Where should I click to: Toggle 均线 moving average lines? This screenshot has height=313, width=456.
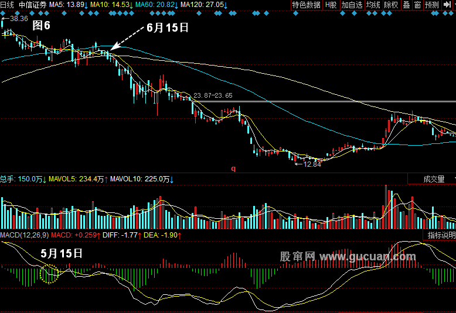(373, 5)
